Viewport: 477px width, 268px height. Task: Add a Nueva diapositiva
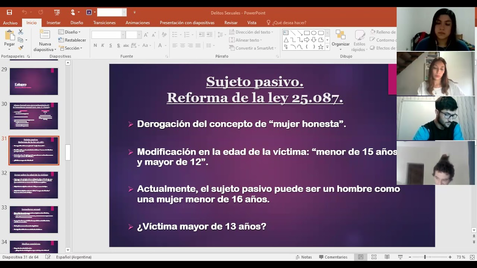[45, 41]
